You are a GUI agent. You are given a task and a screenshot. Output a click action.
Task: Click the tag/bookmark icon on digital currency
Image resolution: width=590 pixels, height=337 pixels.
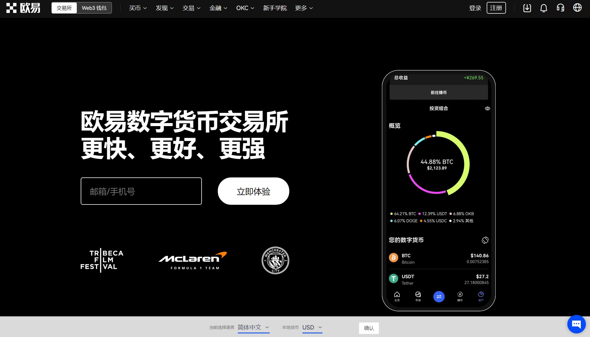click(485, 239)
